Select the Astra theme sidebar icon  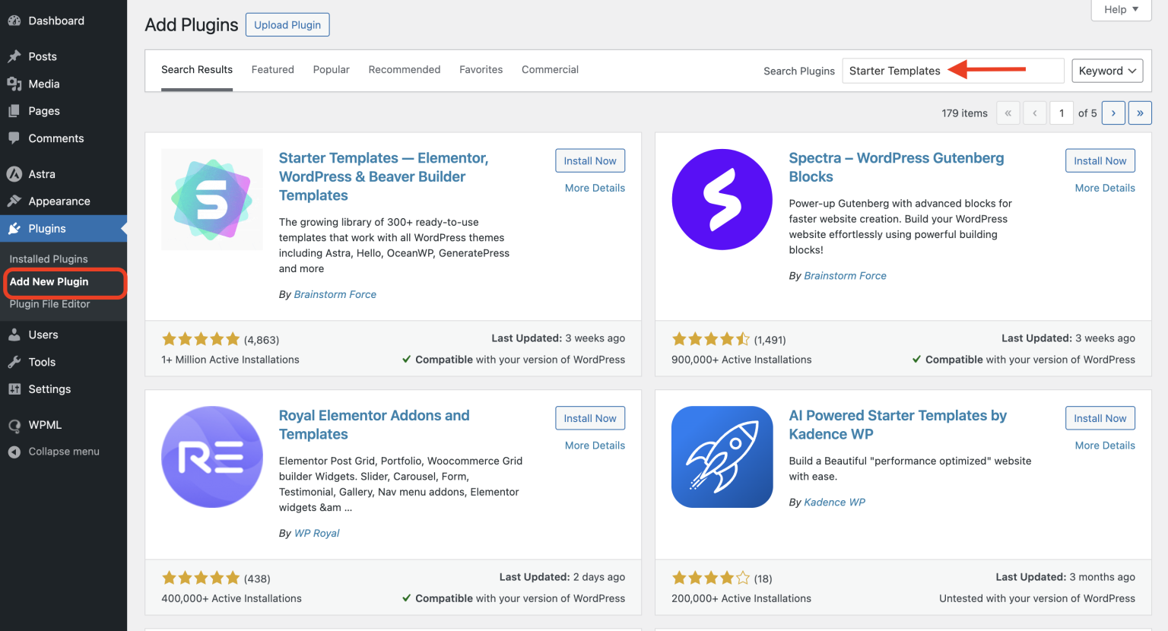click(x=15, y=173)
